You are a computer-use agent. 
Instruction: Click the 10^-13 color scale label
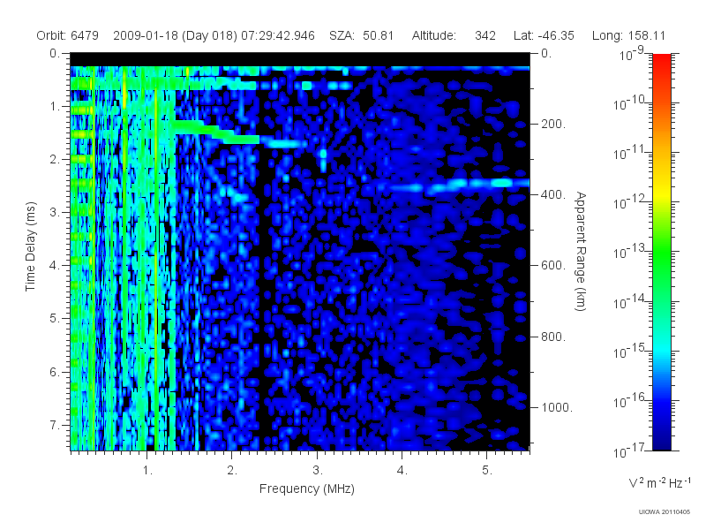pyautogui.click(x=628, y=253)
